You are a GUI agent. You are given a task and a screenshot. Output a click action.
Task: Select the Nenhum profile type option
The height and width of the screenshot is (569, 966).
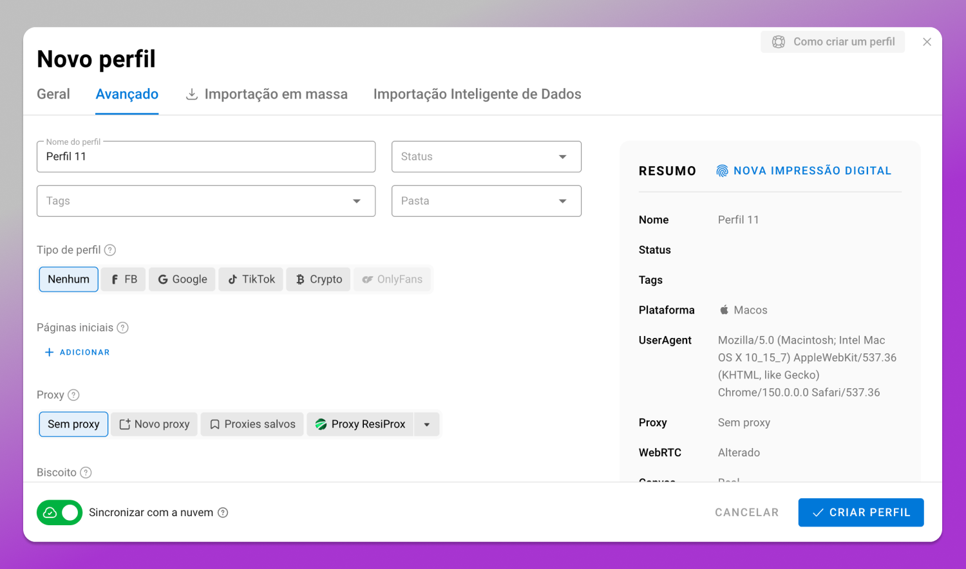pyautogui.click(x=69, y=279)
